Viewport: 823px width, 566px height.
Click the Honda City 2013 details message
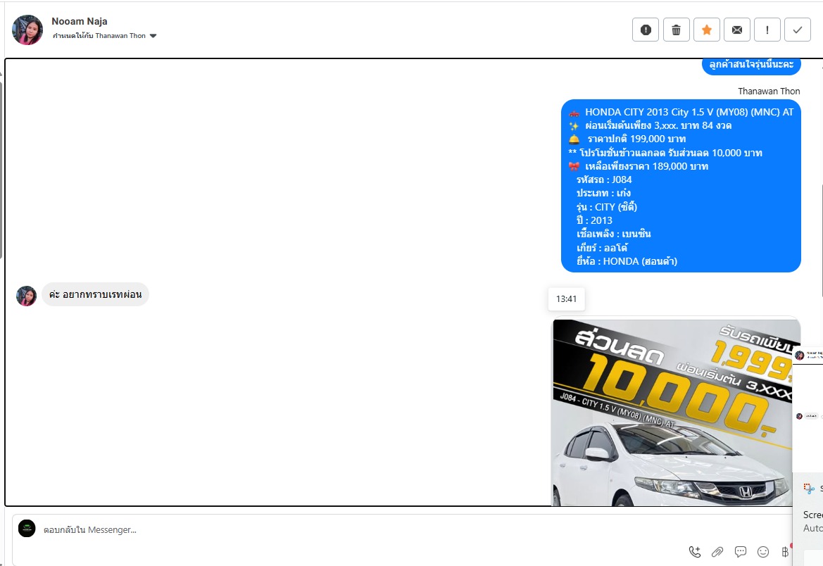point(681,186)
